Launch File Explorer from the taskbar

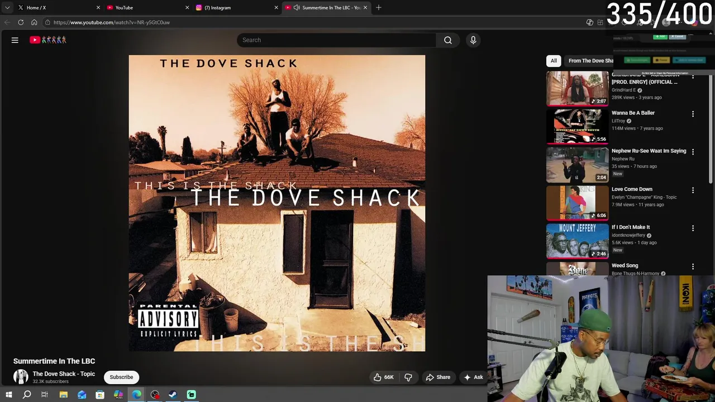(64, 395)
